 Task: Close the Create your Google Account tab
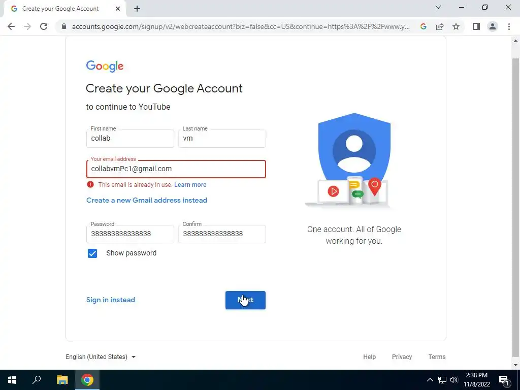[x=118, y=9]
